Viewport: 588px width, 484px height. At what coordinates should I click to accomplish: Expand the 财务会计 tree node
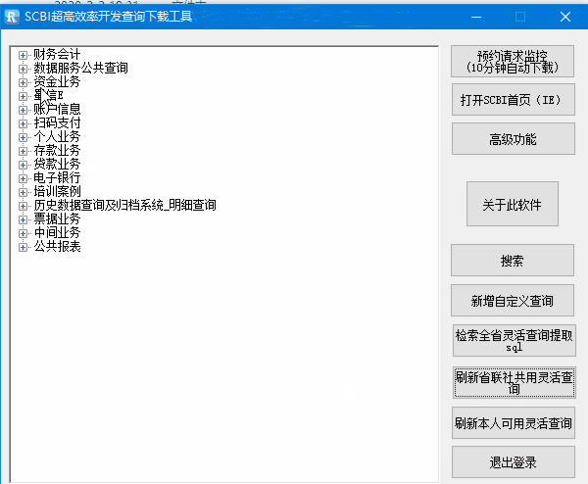tap(23, 55)
